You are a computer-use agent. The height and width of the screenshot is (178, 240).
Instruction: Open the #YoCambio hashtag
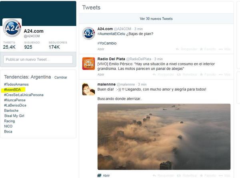[x=107, y=43]
